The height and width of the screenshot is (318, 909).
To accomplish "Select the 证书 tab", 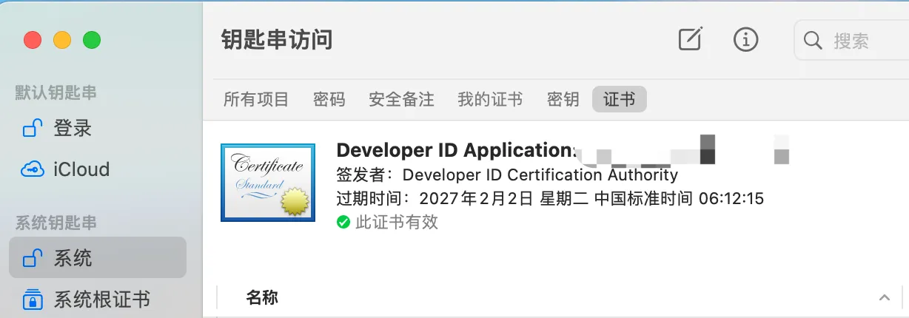I will (620, 99).
